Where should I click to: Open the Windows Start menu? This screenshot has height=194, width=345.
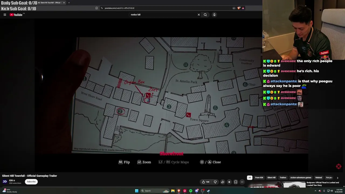(x=137, y=191)
